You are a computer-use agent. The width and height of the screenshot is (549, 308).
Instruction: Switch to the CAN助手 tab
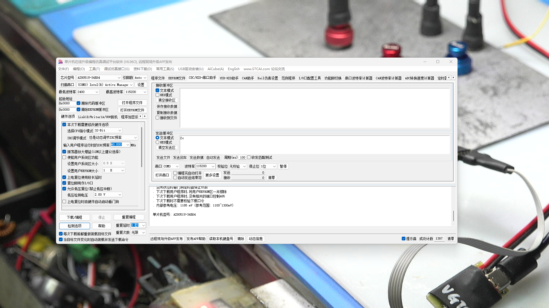248,78
